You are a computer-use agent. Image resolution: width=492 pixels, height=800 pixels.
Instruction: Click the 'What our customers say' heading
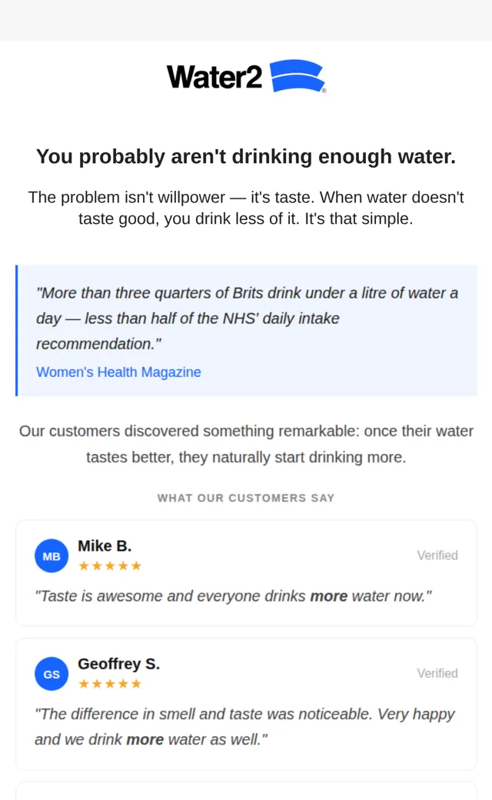[x=246, y=498]
